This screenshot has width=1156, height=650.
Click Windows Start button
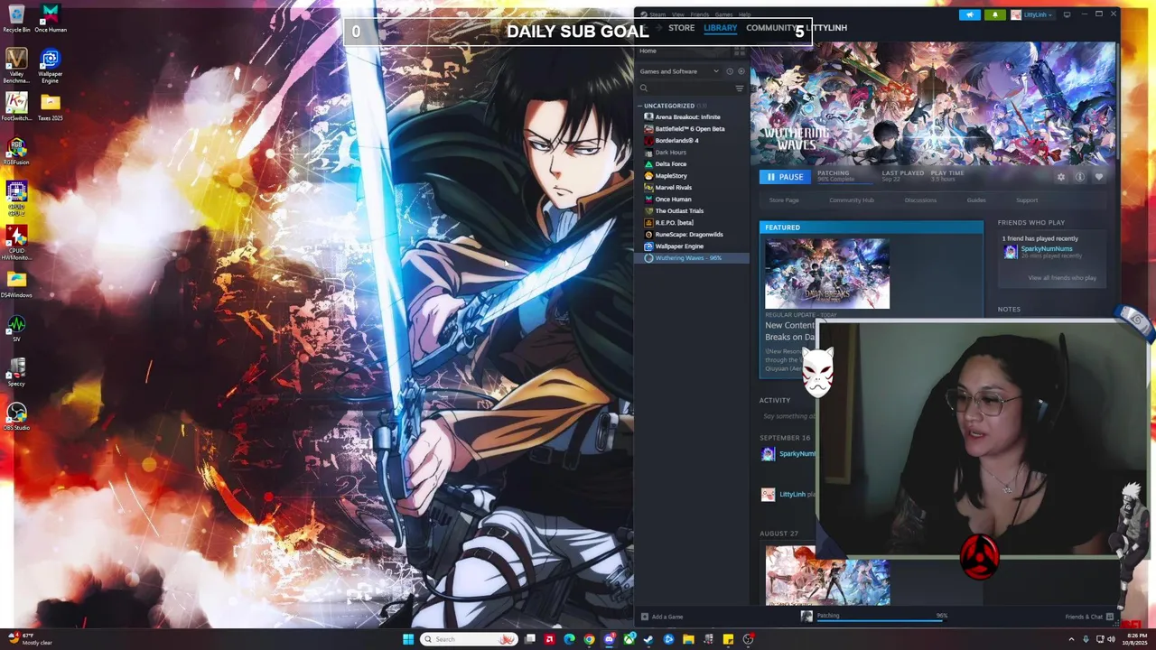coord(407,639)
